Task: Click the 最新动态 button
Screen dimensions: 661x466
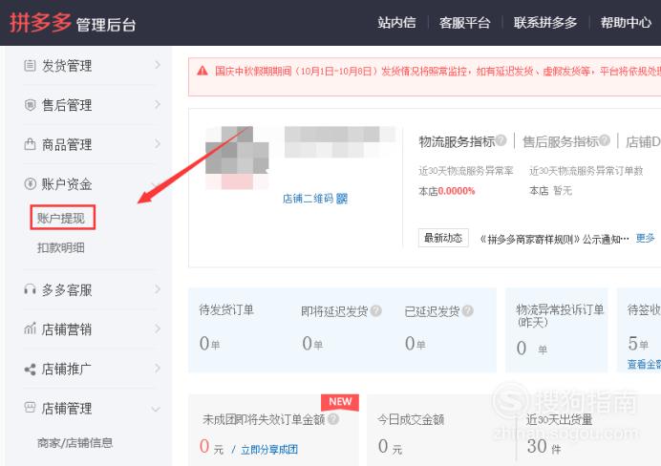Action: point(443,238)
